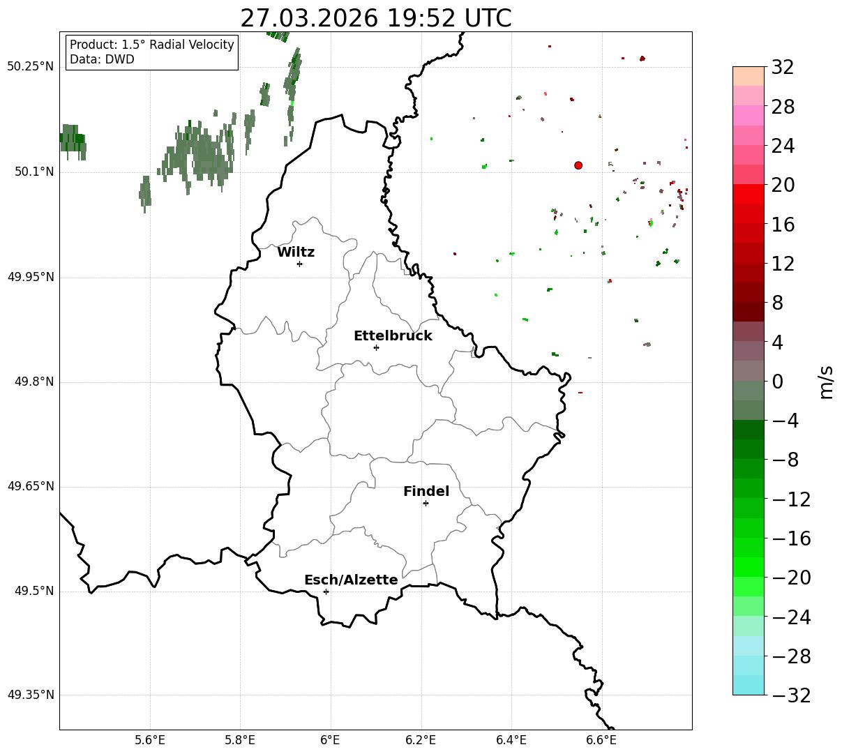Click the Product: 1.5° Radial Velocity text
The height and width of the screenshot is (754, 842).
coord(152,45)
